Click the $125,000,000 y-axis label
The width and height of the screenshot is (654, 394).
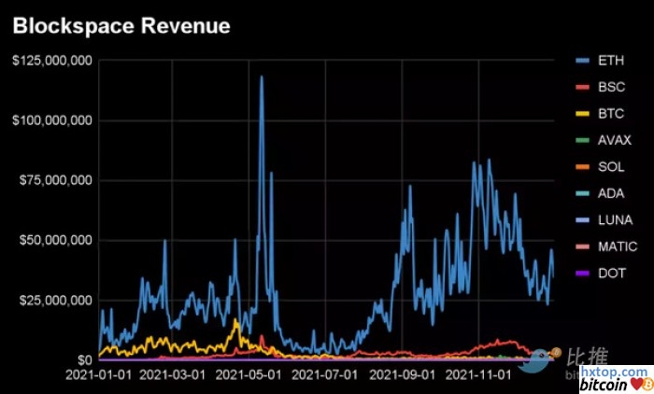coord(50,61)
